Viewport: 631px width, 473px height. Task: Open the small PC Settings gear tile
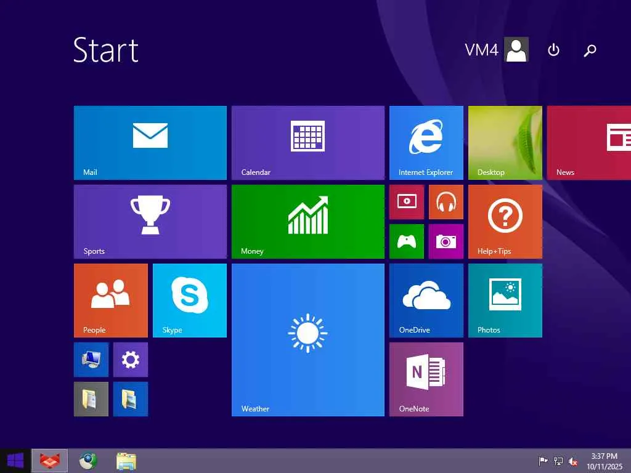131,360
